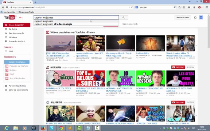Open the notifications bell
The width and height of the screenshot is (210, 131).
pyautogui.click(x=195, y=17)
